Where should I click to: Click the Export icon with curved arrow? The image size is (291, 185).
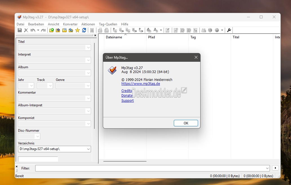(x=176, y=30)
